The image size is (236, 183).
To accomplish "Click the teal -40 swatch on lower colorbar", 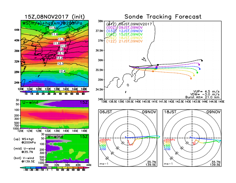I will (x=23, y=167).
